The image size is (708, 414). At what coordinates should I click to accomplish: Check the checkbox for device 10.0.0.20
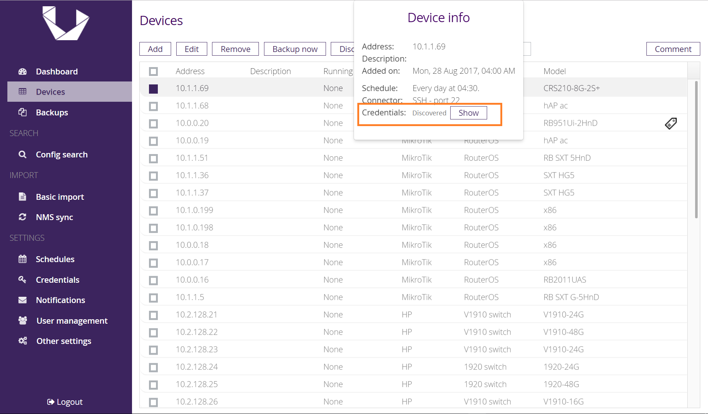[153, 124]
